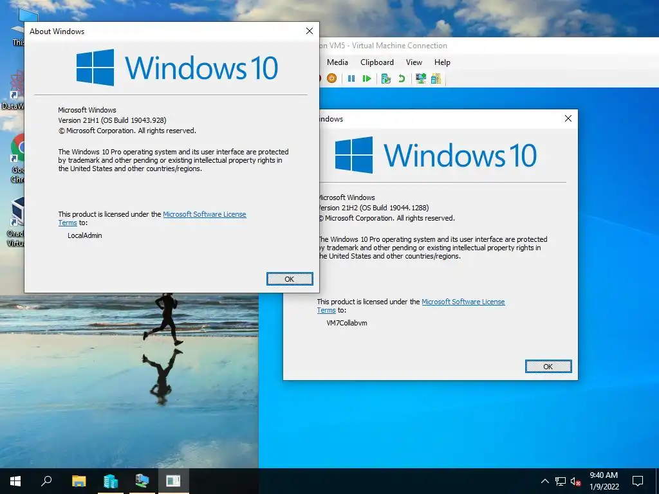The height and width of the screenshot is (494, 659).
Task: Open the View menu in Virtual Machine Connection
Action: coord(414,62)
